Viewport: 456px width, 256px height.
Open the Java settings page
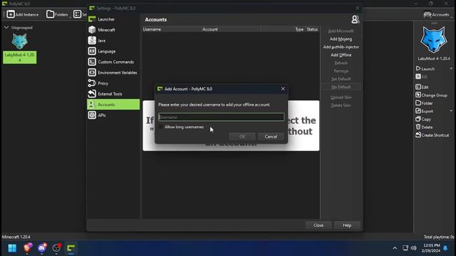pos(113,41)
